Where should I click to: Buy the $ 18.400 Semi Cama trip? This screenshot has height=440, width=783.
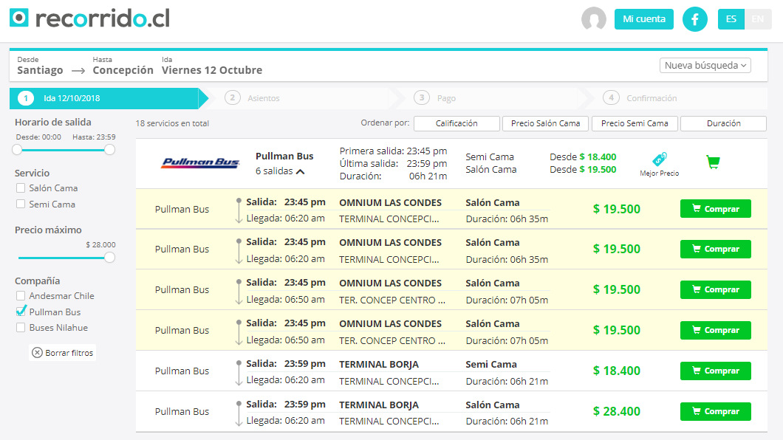click(x=715, y=371)
